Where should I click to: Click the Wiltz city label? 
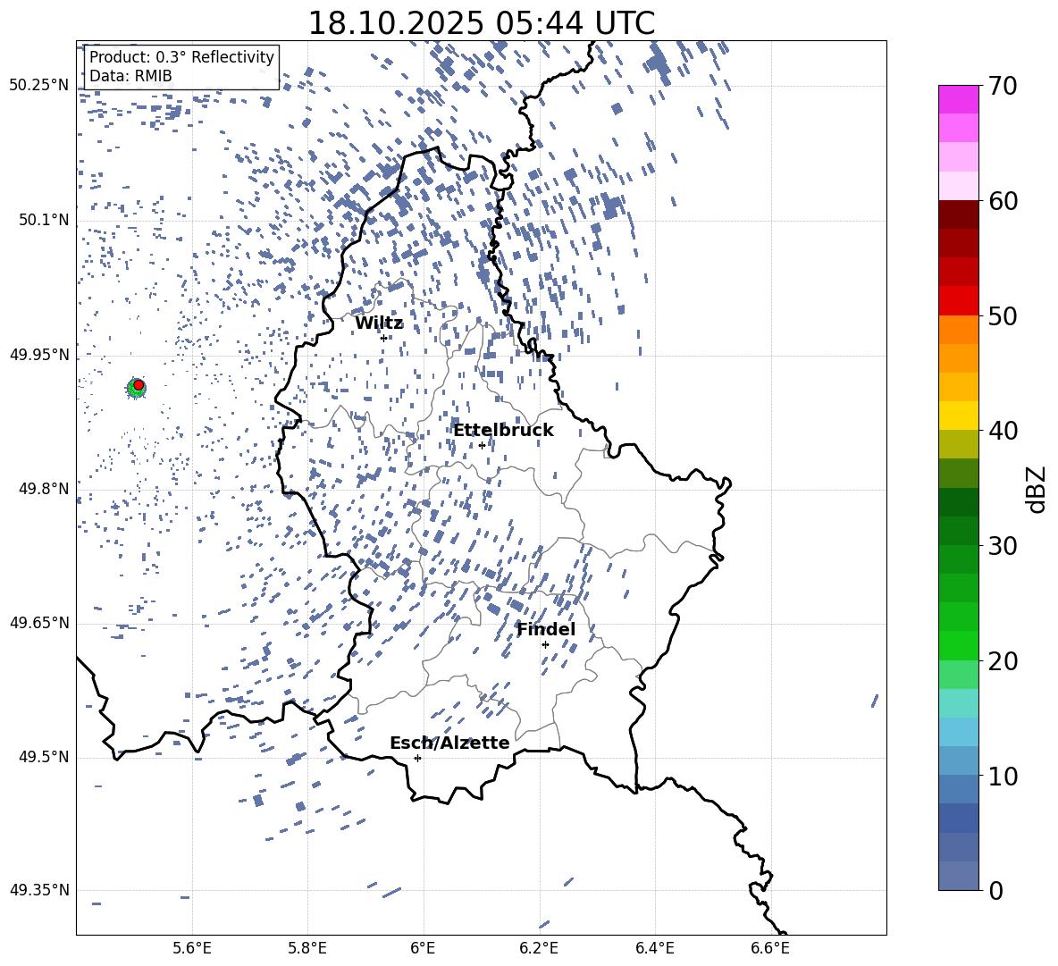(x=379, y=323)
